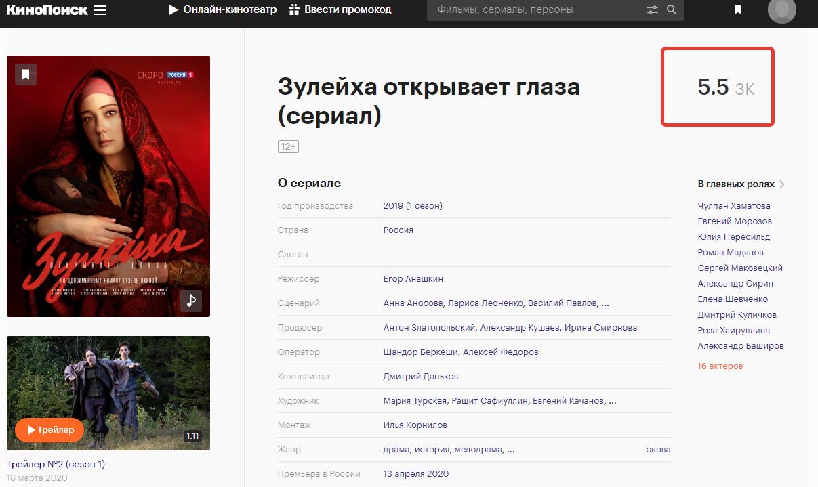Open producer Александр Кушаев page

[x=520, y=327]
